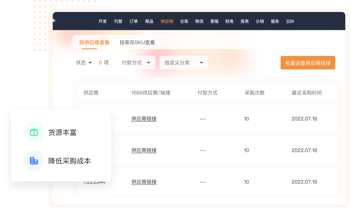Switch to 按库存SKU查看 tab

pyautogui.click(x=137, y=43)
